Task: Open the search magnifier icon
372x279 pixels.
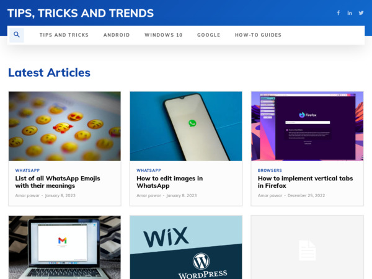Action: click(17, 35)
